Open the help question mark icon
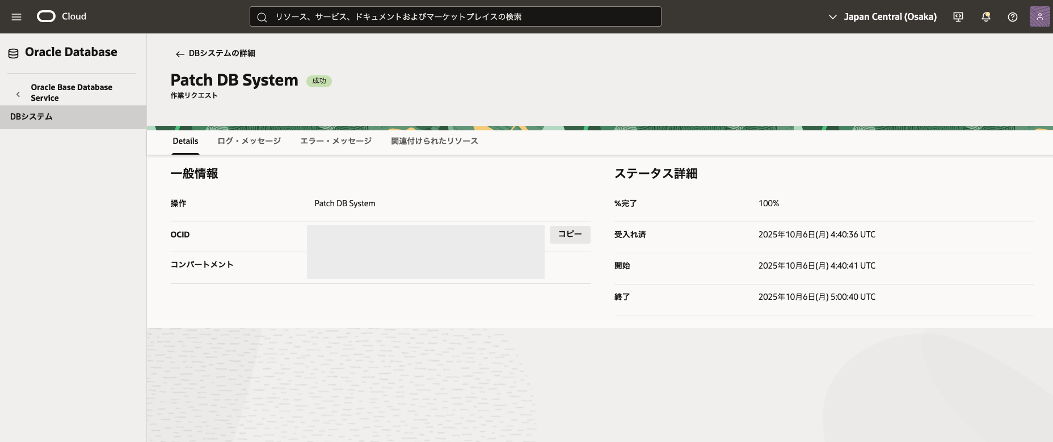Screen dimensions: 1053x442 point(1013,17)
